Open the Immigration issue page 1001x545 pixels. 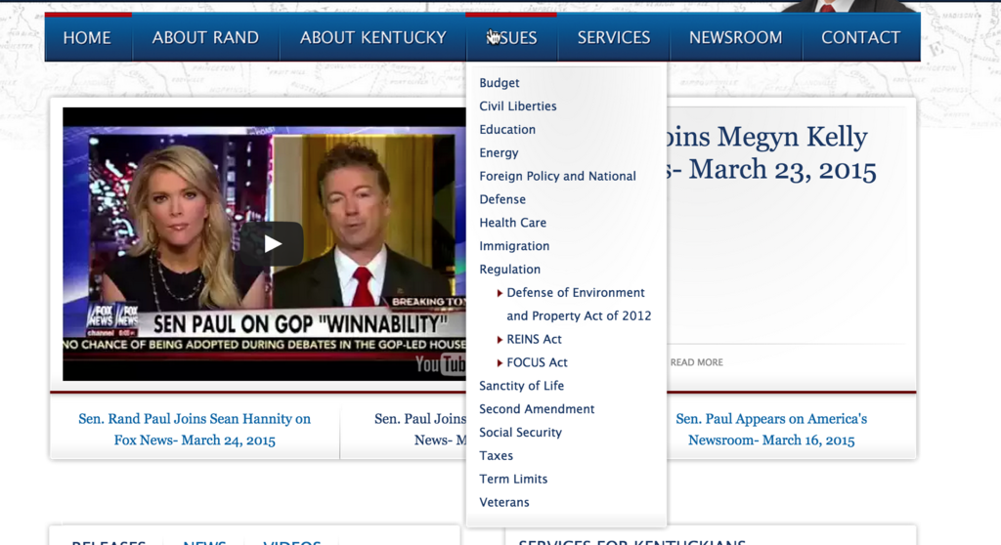point(514,246)
